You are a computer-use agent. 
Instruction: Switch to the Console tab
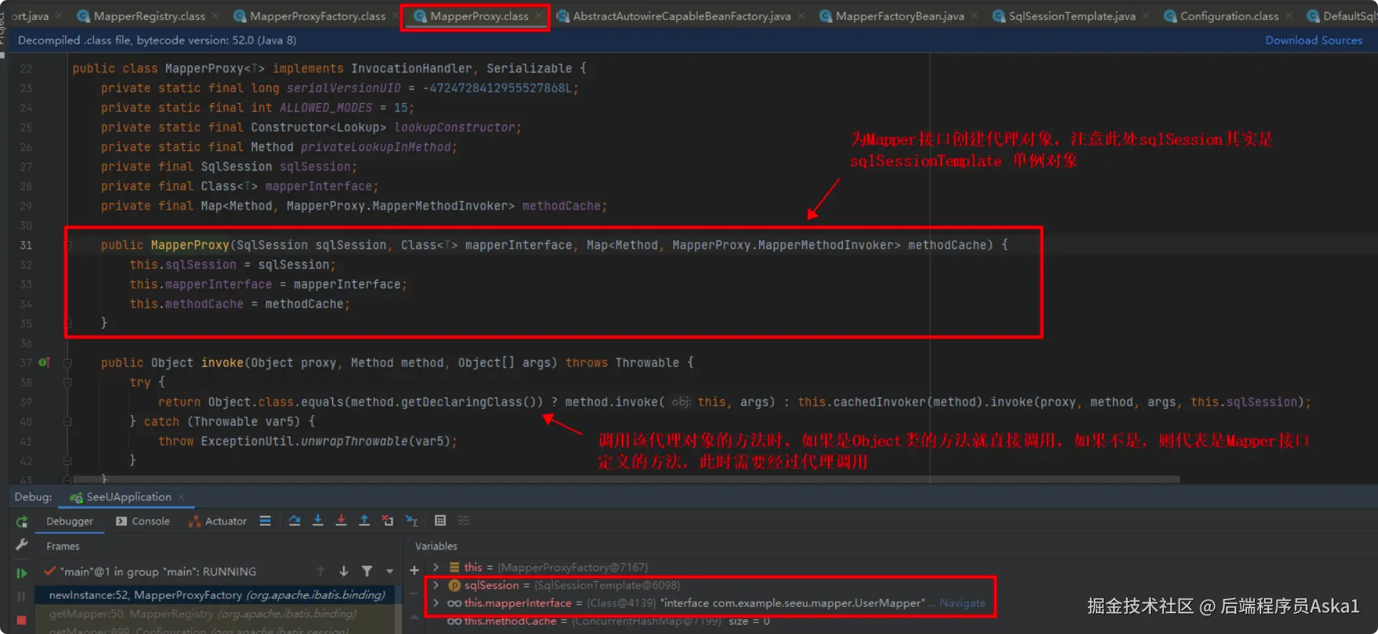(143, 521)
